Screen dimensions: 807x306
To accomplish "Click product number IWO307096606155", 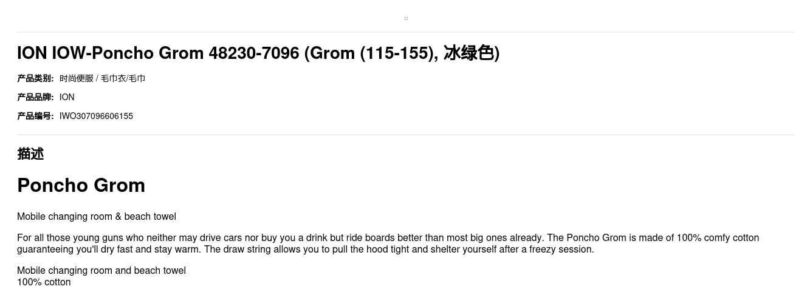I will [96, 116].
